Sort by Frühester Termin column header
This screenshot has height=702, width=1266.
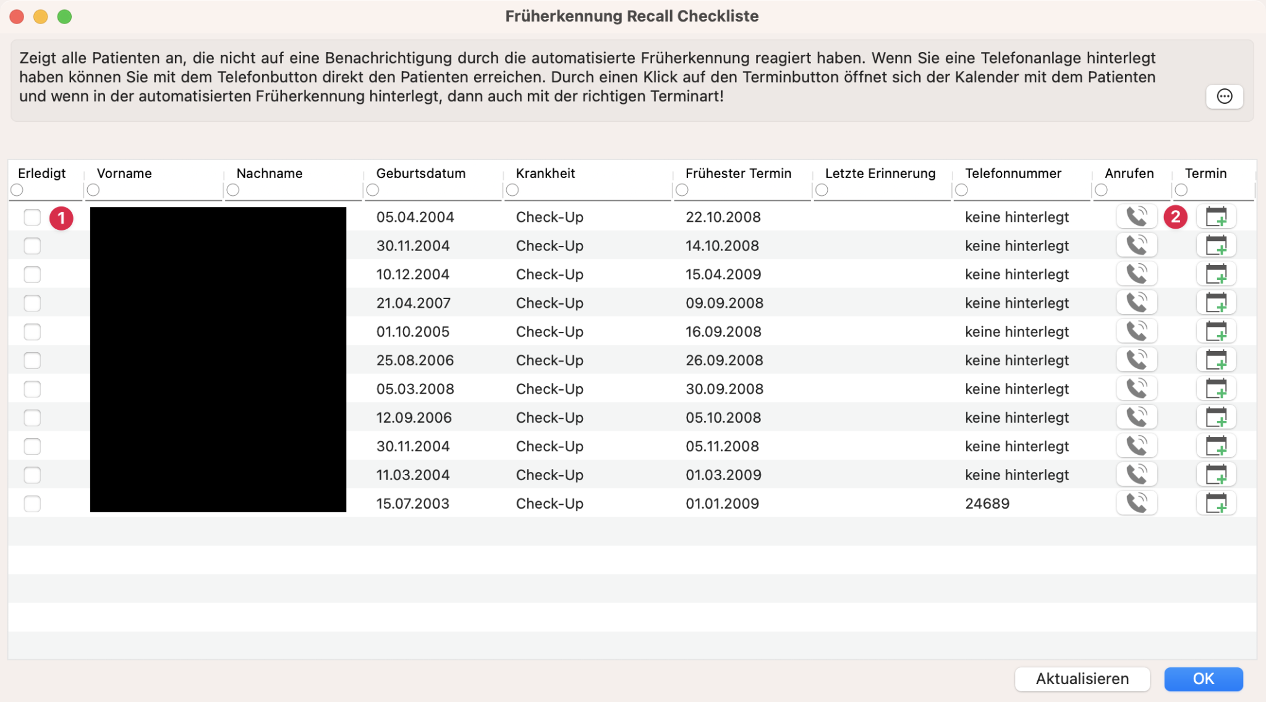point(738,173)
